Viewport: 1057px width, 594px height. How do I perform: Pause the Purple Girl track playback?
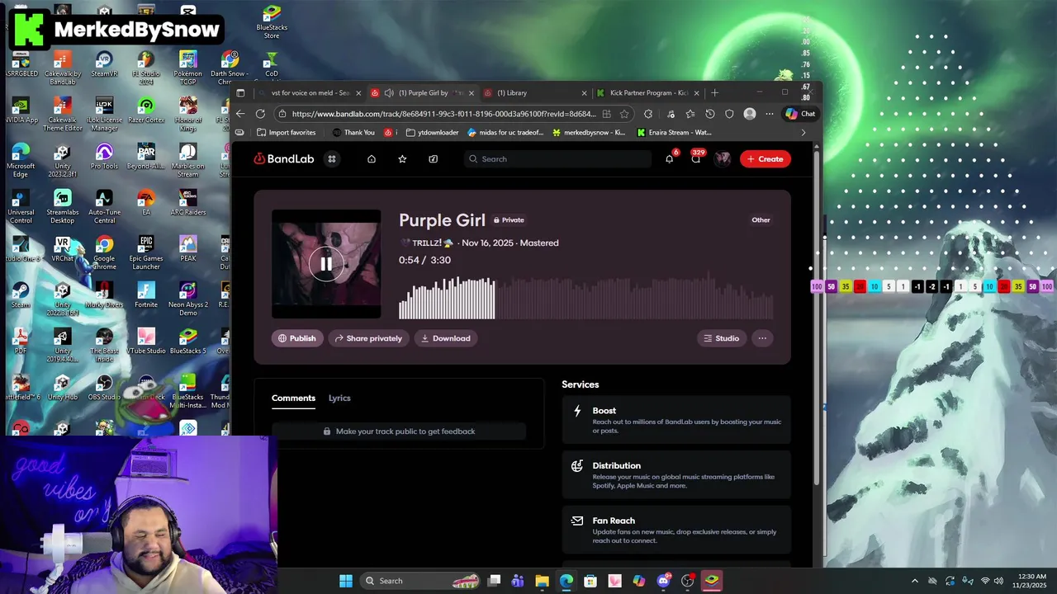pos(326,264)
